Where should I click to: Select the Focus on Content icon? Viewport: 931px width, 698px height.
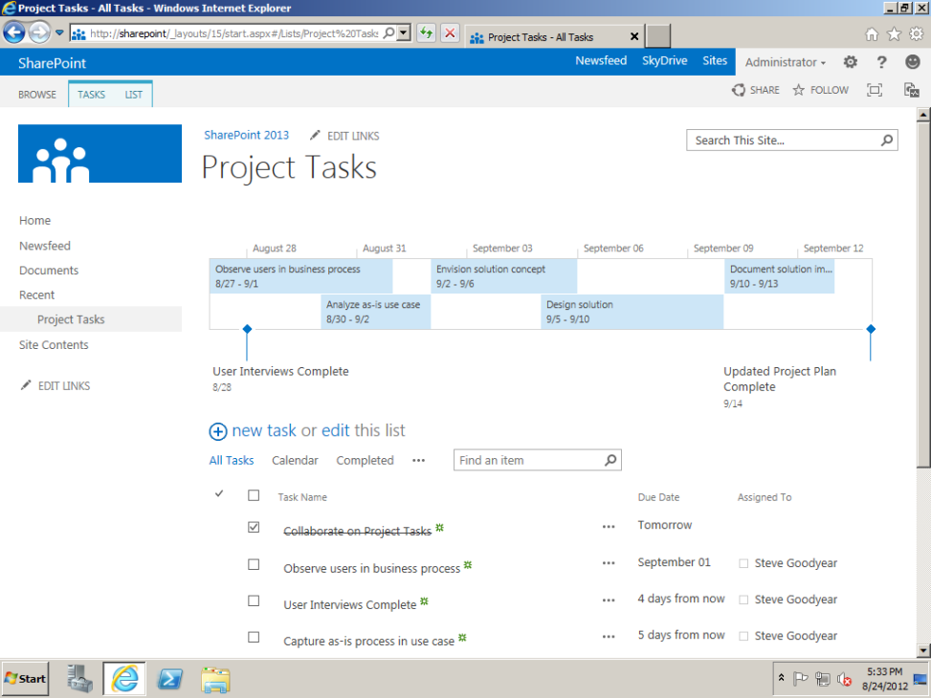tap(875, 89)
